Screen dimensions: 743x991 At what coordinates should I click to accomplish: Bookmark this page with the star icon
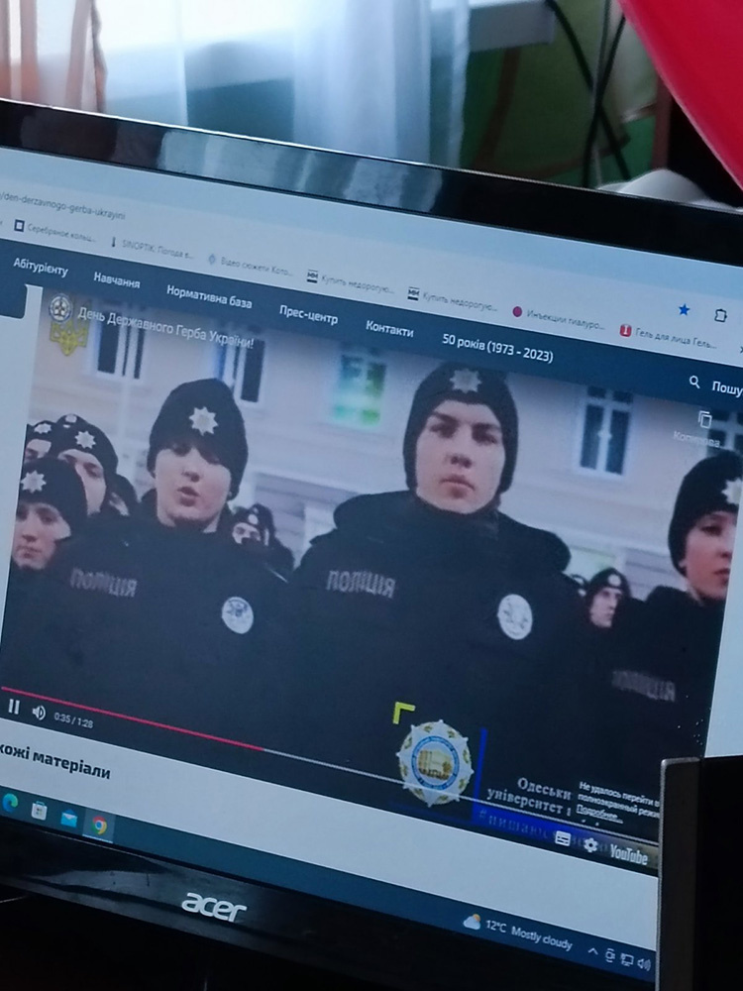click(x=684, y=310)
